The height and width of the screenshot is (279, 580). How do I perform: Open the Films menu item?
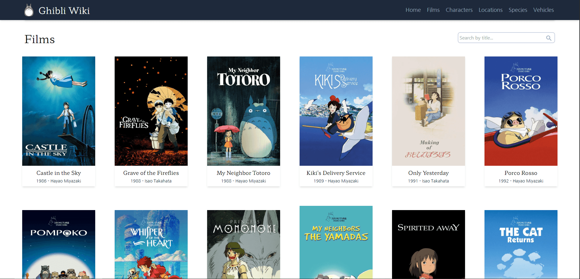tap(433, 10)
